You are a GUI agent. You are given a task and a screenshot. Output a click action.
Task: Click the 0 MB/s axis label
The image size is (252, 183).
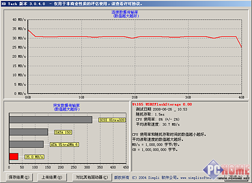point(20,94)
